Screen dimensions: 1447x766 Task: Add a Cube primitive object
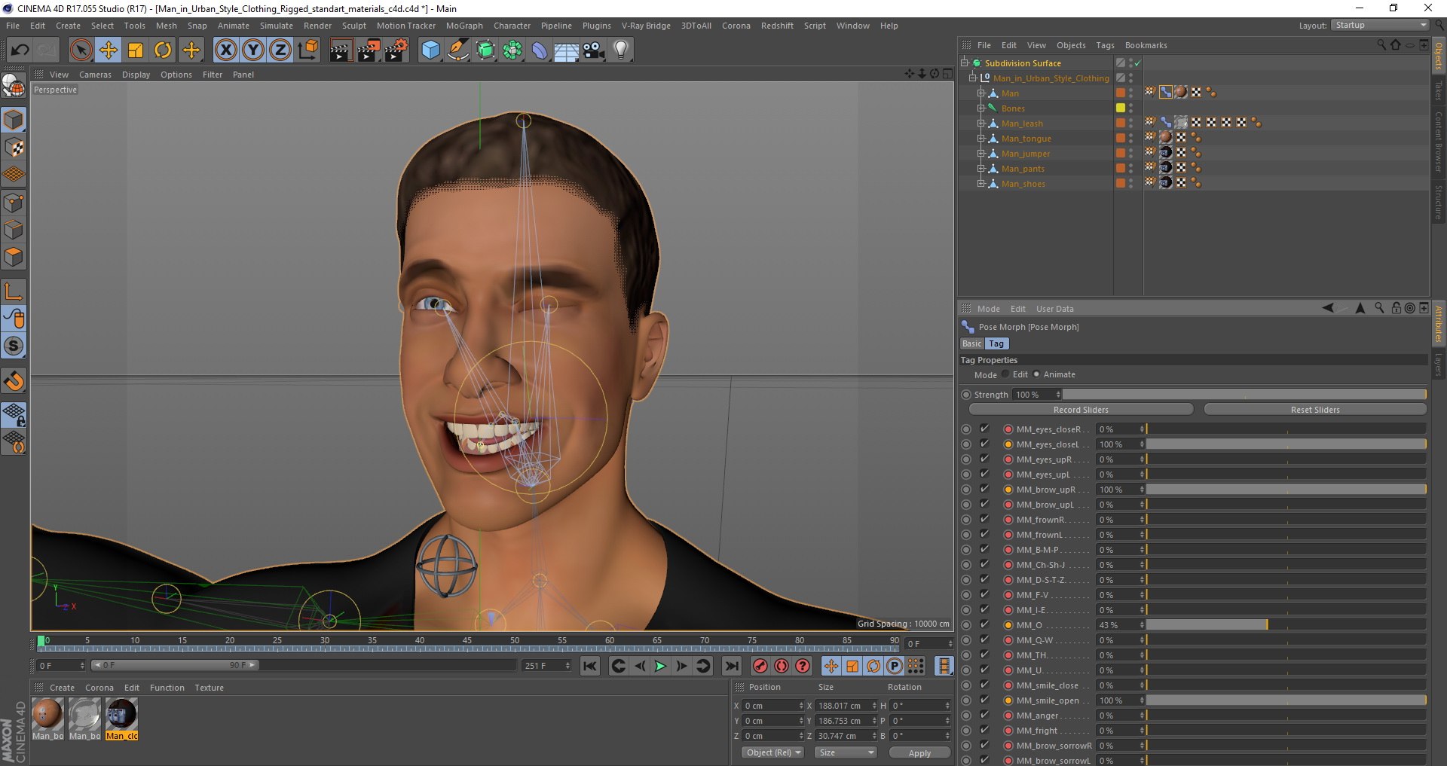coord(430,50)
